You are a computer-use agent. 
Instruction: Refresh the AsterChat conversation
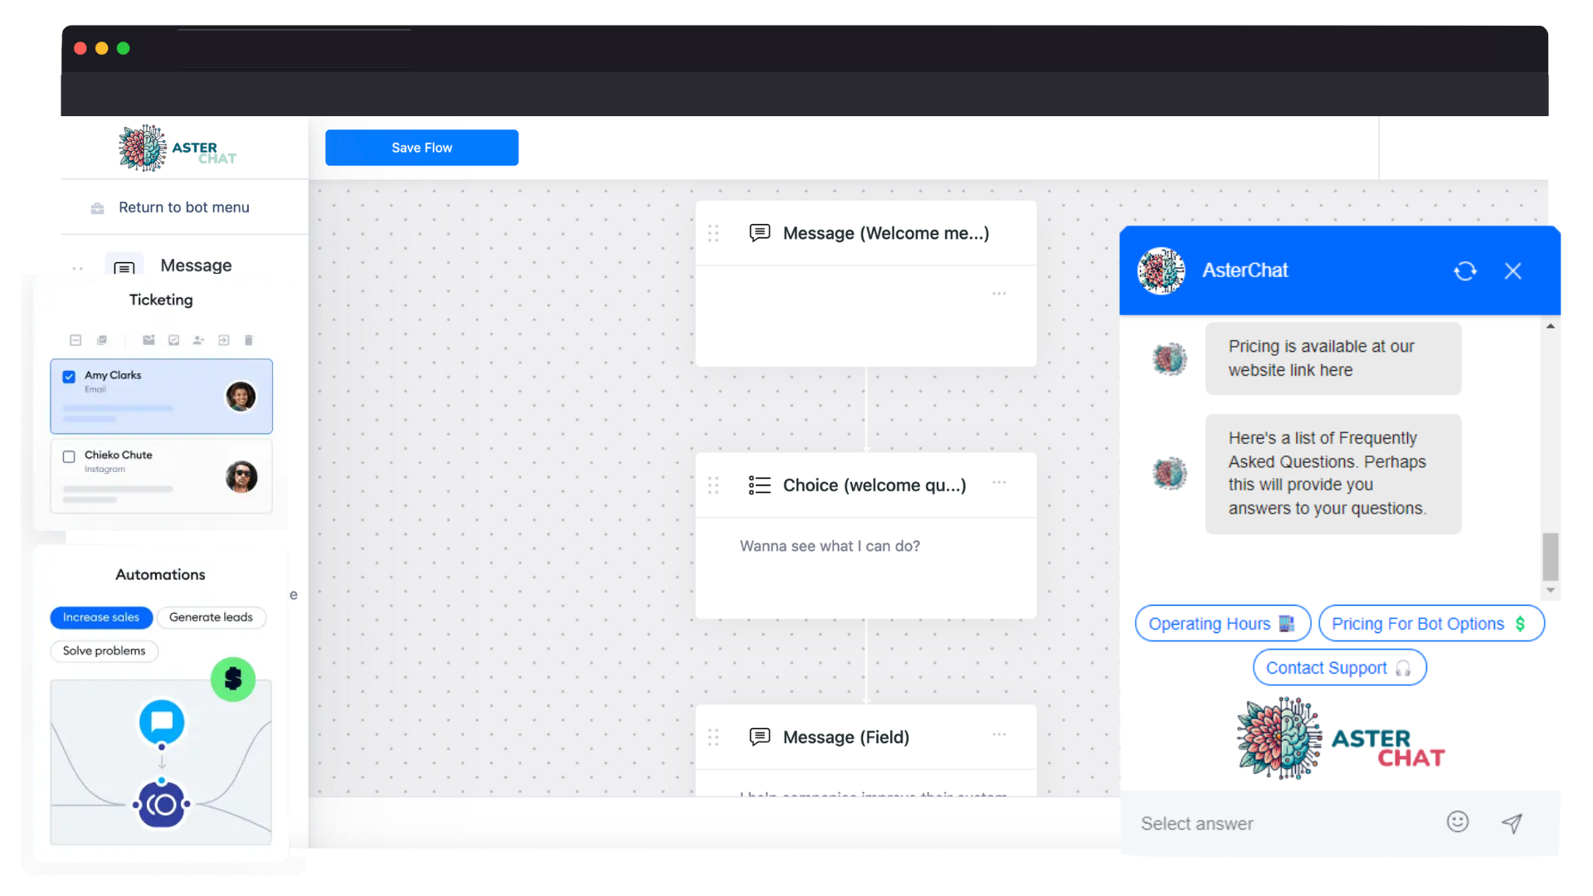pyautogui.click(x=1464, y=271)
